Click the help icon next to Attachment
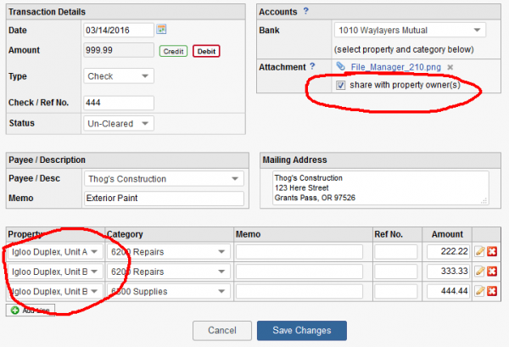This screenshot has width=509, height=347. click(313, 66)
